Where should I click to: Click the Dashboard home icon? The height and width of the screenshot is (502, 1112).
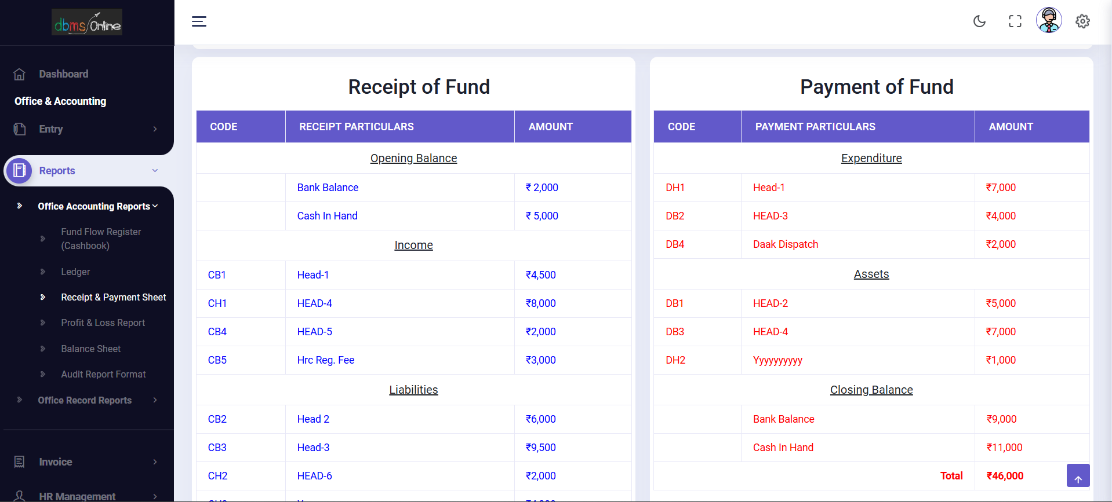tap(19, 74)
